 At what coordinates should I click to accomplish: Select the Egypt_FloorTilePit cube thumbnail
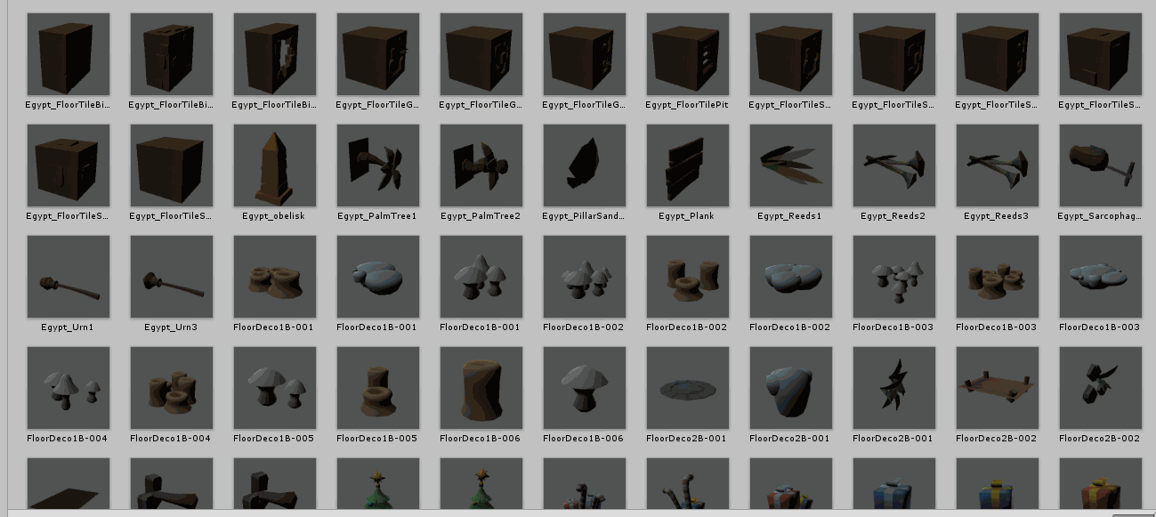coord(687,54)
